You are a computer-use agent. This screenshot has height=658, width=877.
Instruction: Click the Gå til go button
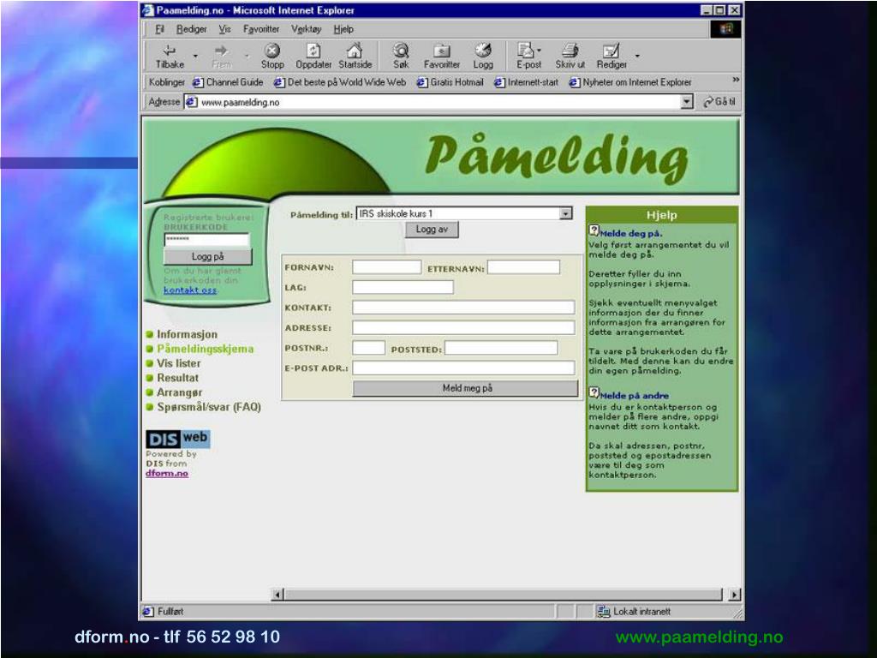pyautogui.click(x=719, y=102)
